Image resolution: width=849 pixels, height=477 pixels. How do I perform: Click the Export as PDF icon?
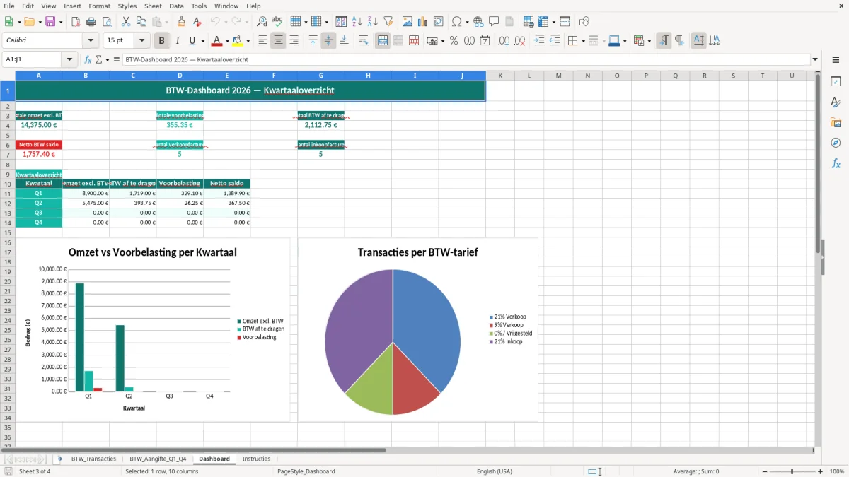(75, 22)
